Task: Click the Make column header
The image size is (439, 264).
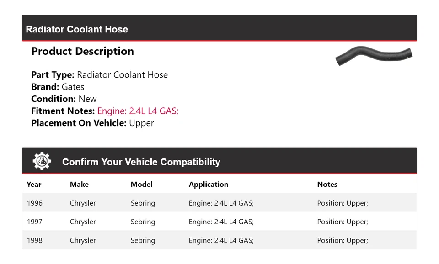Action: click(x=79, y=185)
